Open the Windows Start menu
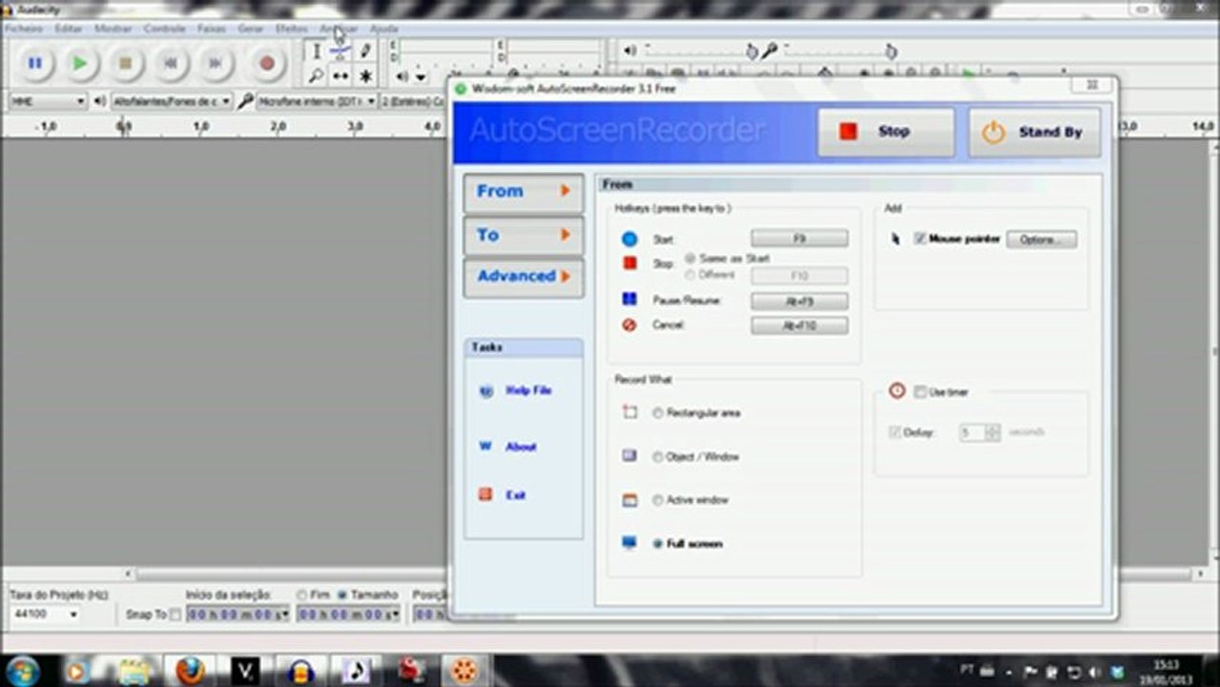Screen dimensions: 1220x687 [x=23, y=670]
